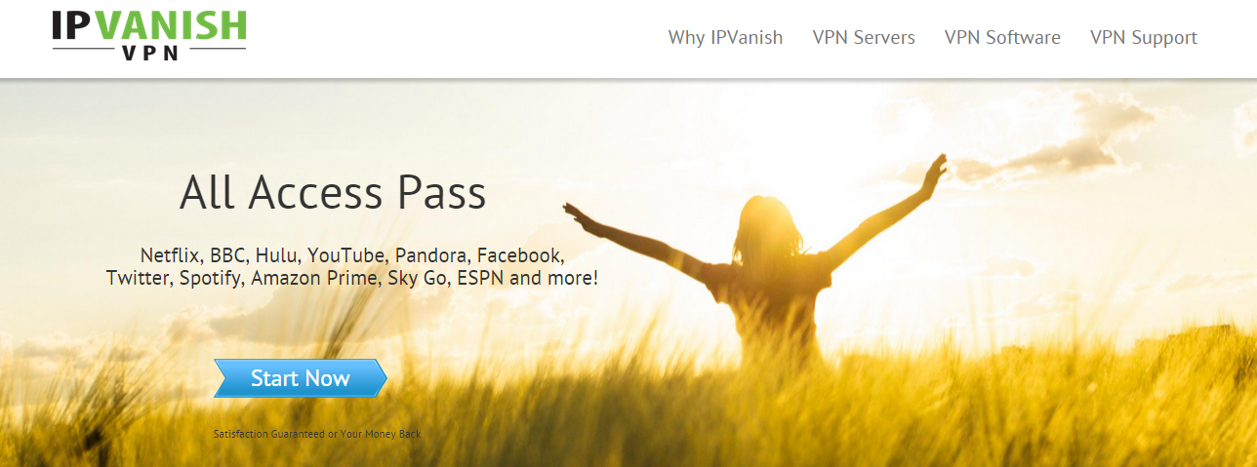1257x467 pixels.
Task: Click the Netflix, BBC, Hulu text line
Action: (351, 256)
